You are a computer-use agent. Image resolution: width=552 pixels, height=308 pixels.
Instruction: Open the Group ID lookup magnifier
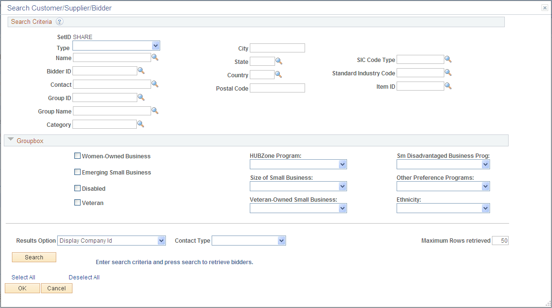point(141,97)
